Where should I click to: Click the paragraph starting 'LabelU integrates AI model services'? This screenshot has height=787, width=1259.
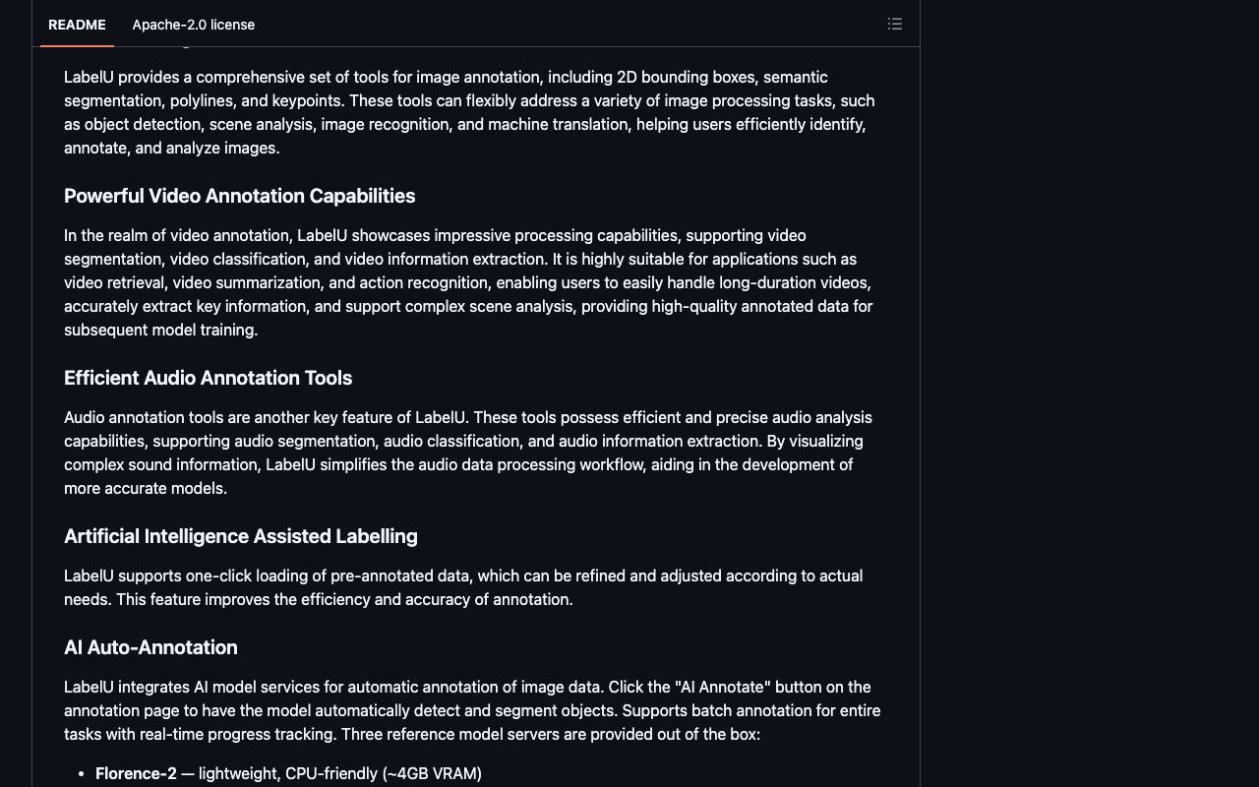pyautogui.click(x=472, y=710)
